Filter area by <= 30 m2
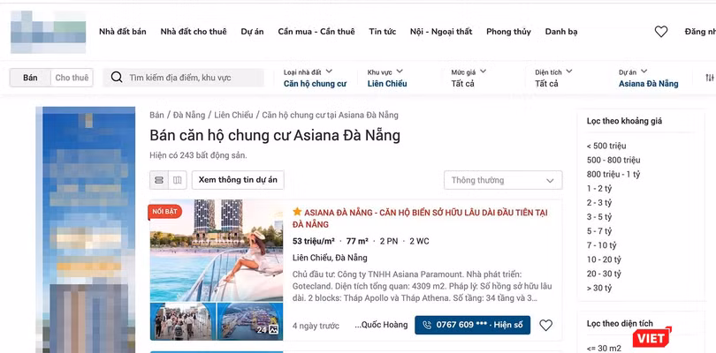Screen dimensions: 716x353 tap(604, 348)
